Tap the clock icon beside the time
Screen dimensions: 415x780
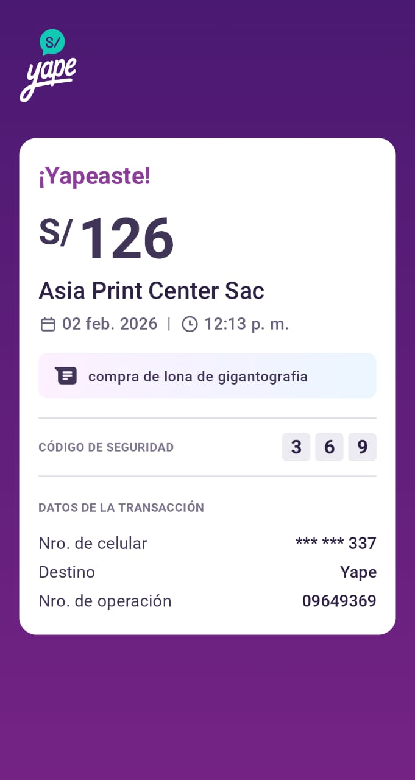(190, 324)
